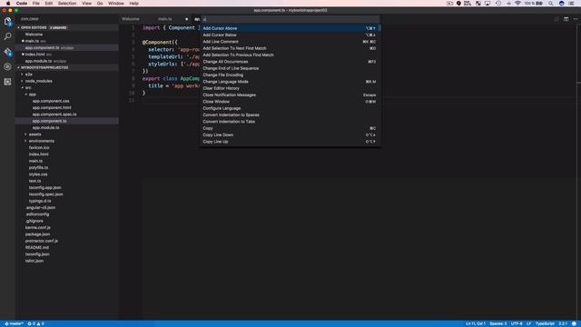The image size is (581, 327).
Task: Choose Close Notification Messages command
Action: click(290, 94)
